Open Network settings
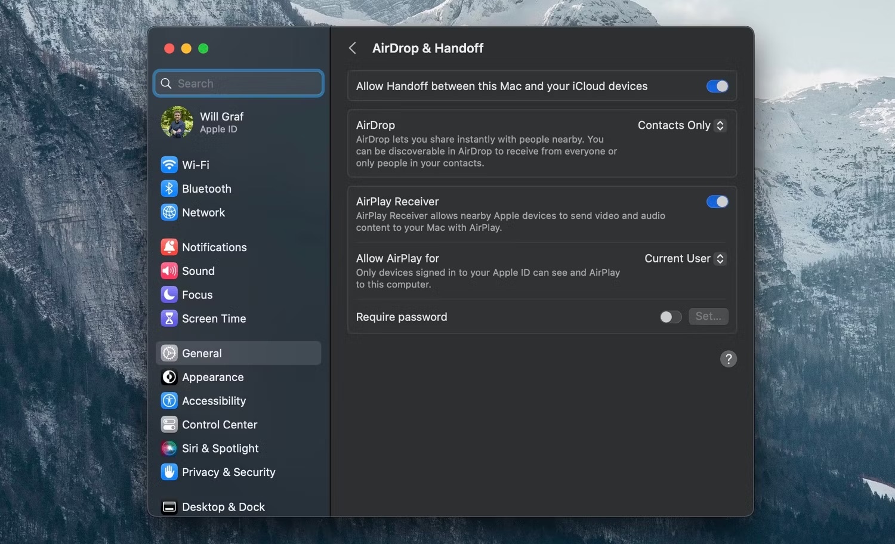Screen dimensions: 895x544 (x=203, y=212)
